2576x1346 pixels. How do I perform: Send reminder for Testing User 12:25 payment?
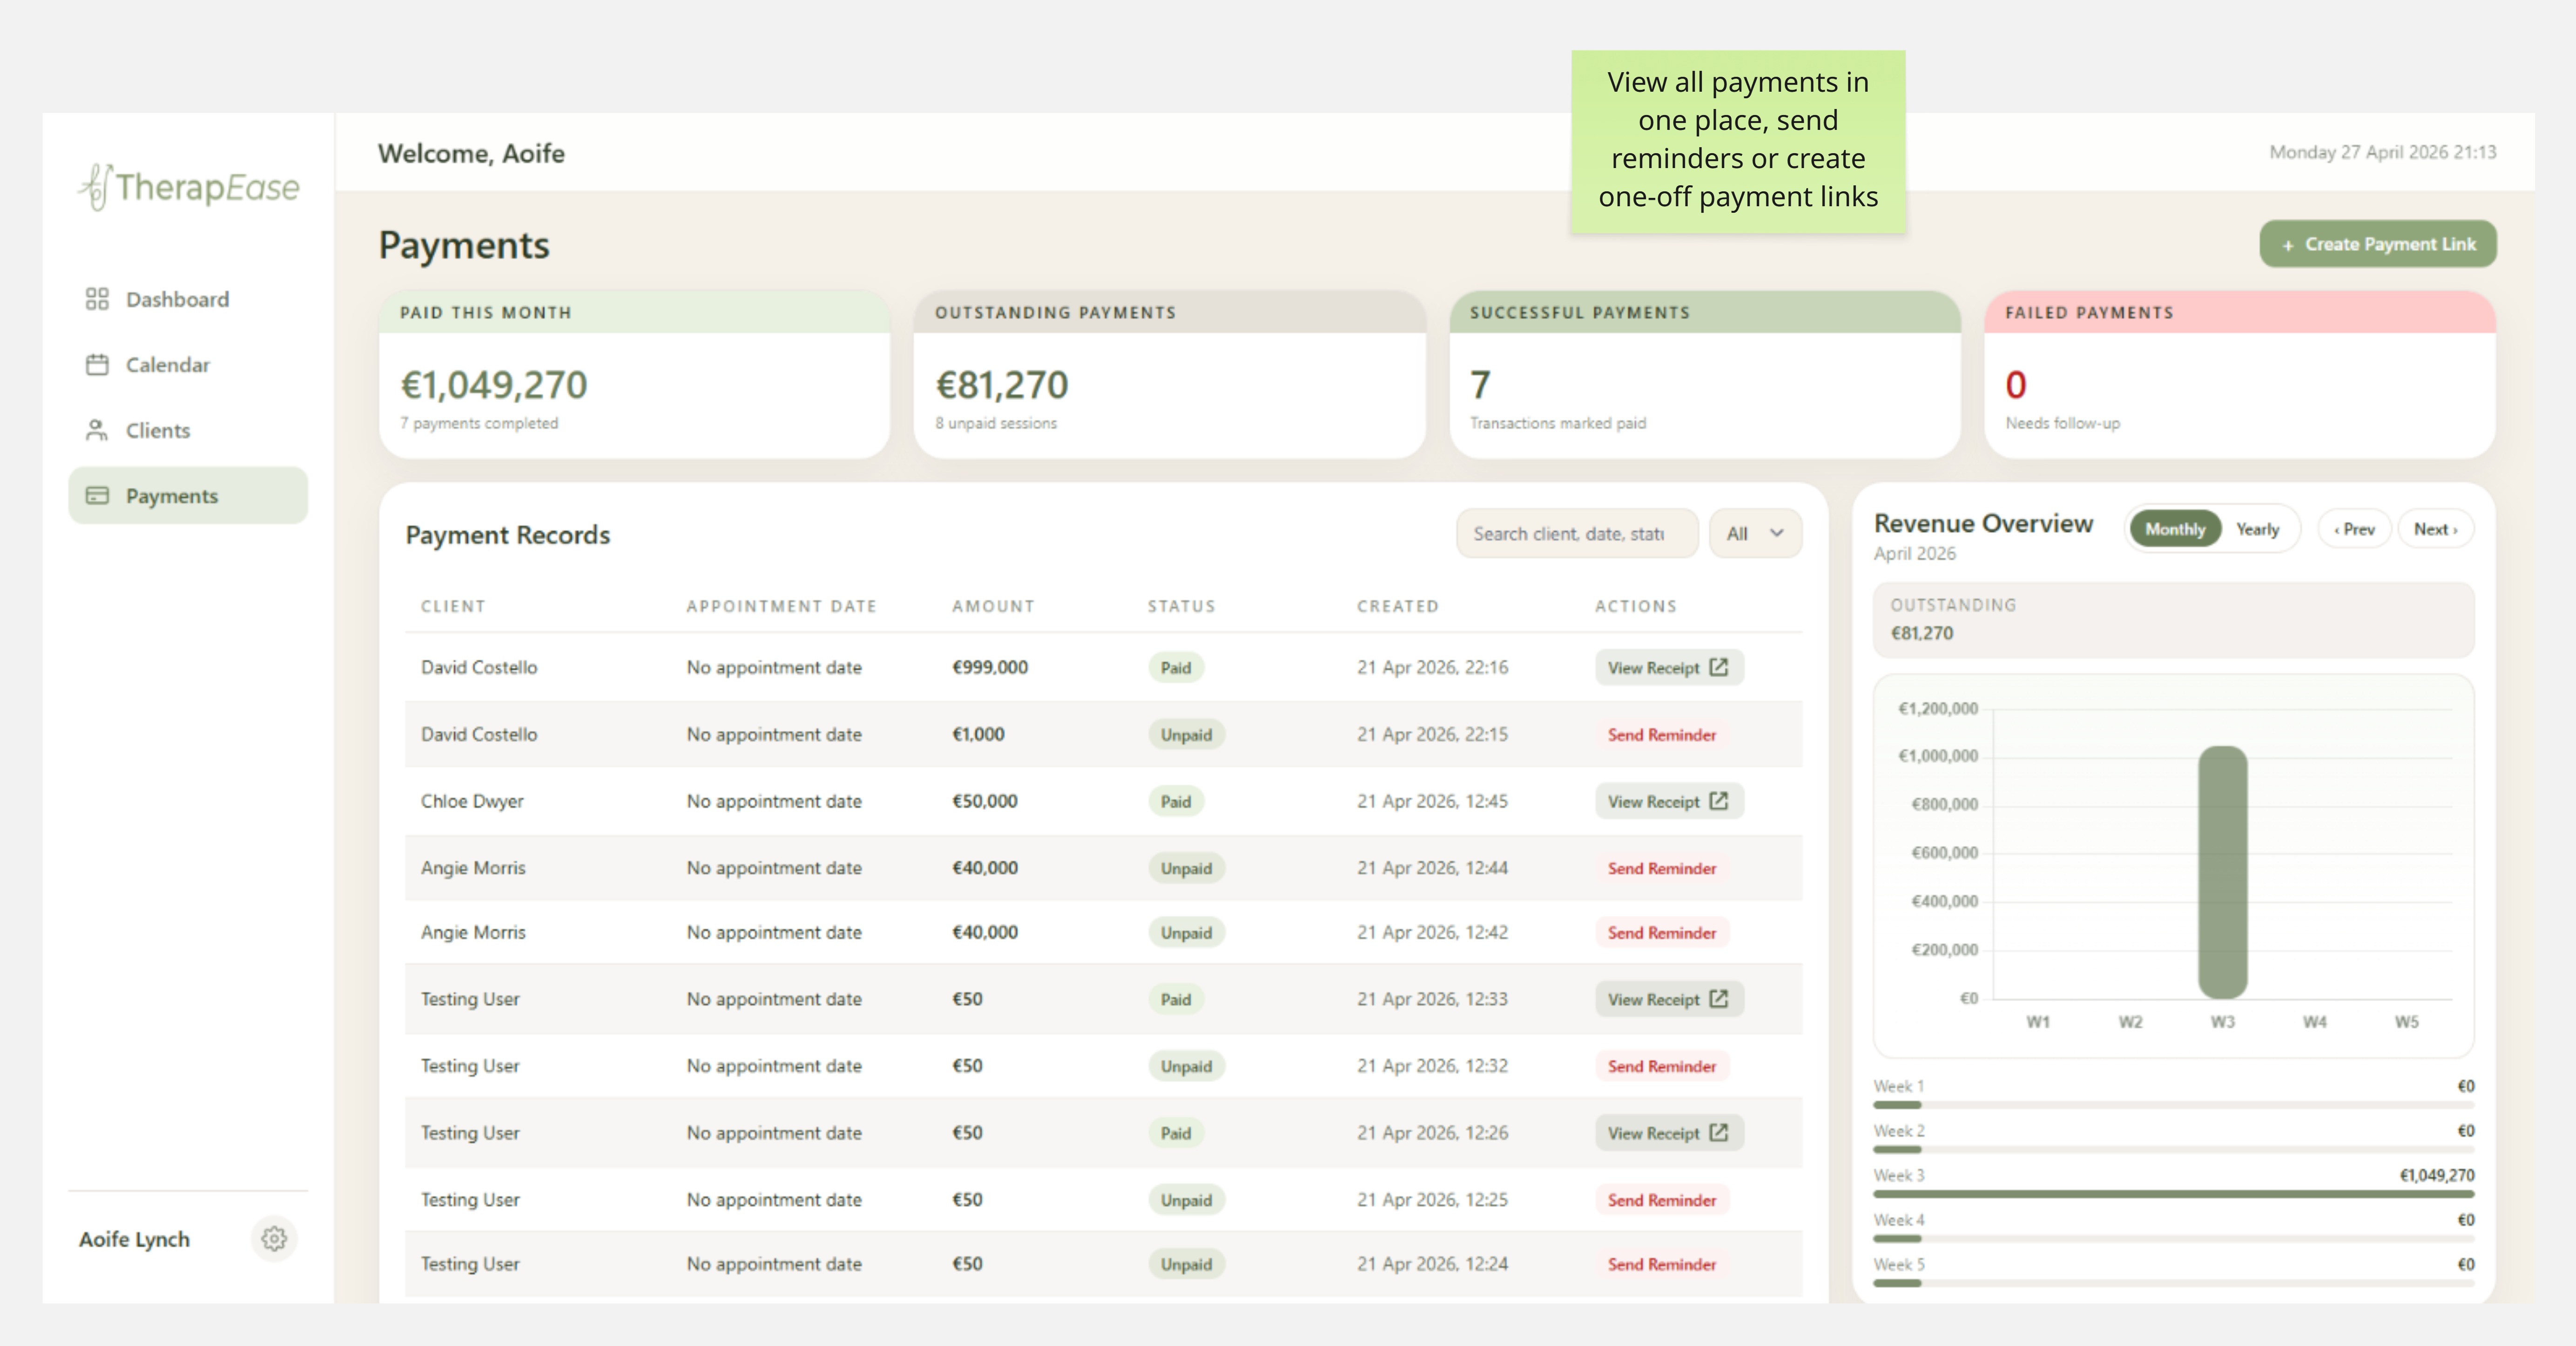click(1661, 1200)
